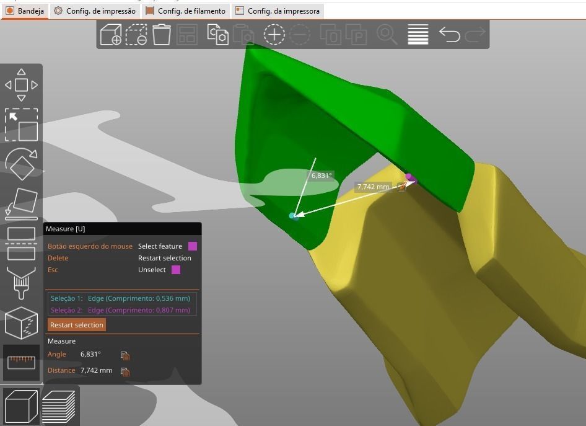The width and height of the screenshot is (586, 426).
Task: Click the Unselect magenta swatch
Action: [176, 270]
